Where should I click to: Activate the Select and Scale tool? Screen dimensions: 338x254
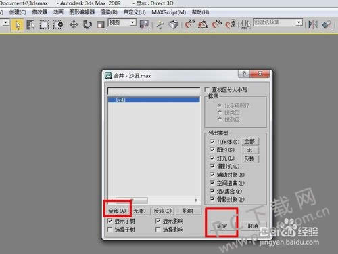coord(101,24)
